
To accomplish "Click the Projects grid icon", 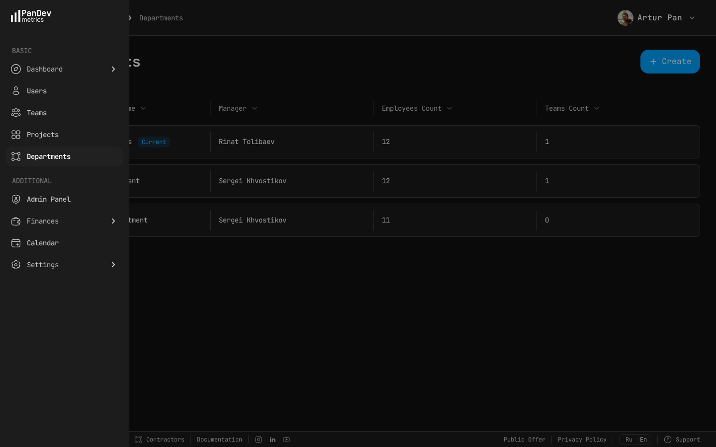I will tap(16, 135).
